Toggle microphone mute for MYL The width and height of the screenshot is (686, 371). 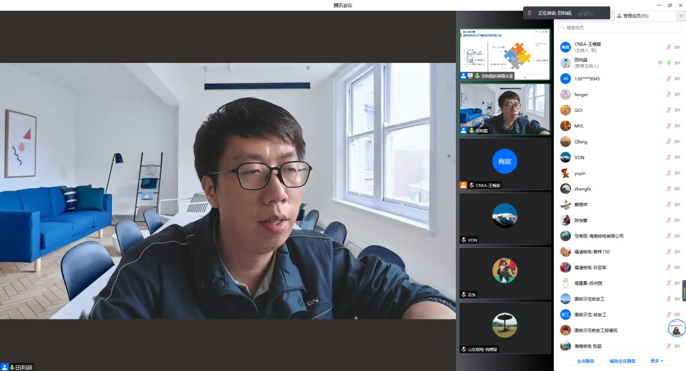[669, 126]
